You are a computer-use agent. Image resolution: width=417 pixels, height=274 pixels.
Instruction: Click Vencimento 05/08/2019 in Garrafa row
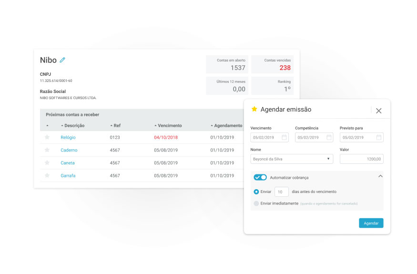coord(166,175)
